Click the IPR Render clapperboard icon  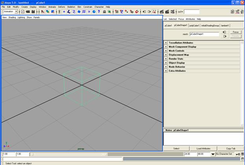[x=167, y=12]
